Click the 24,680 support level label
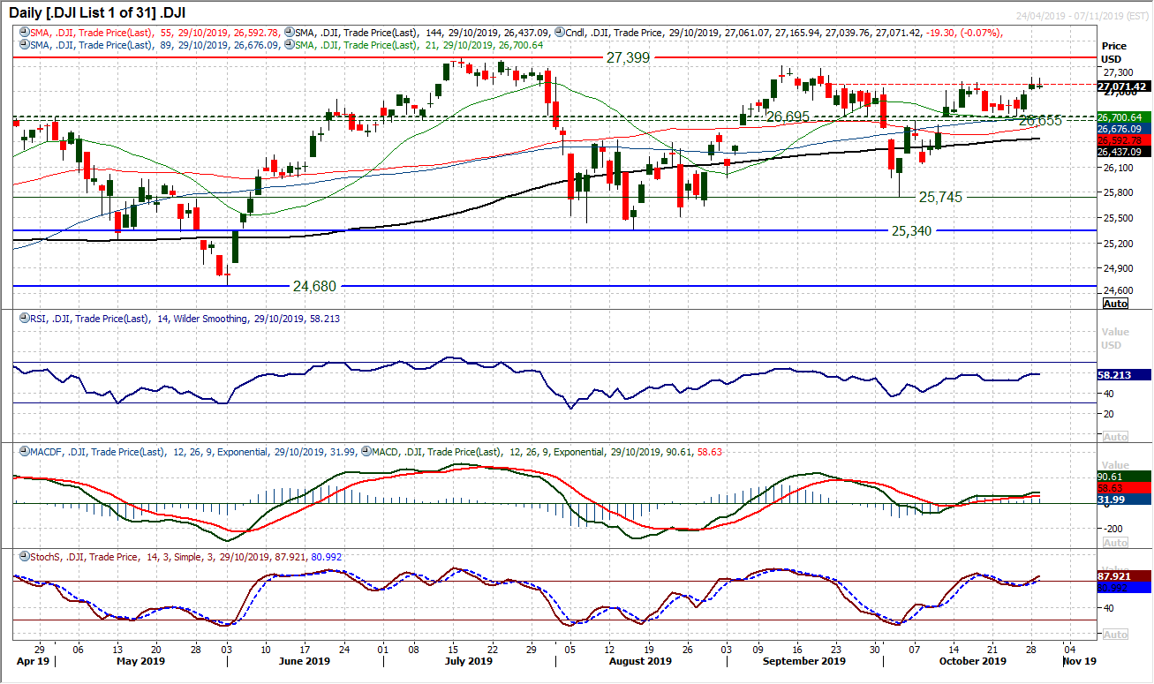Image resolution: width=1154 pixels, height=684 pixels. coord(316,286)
